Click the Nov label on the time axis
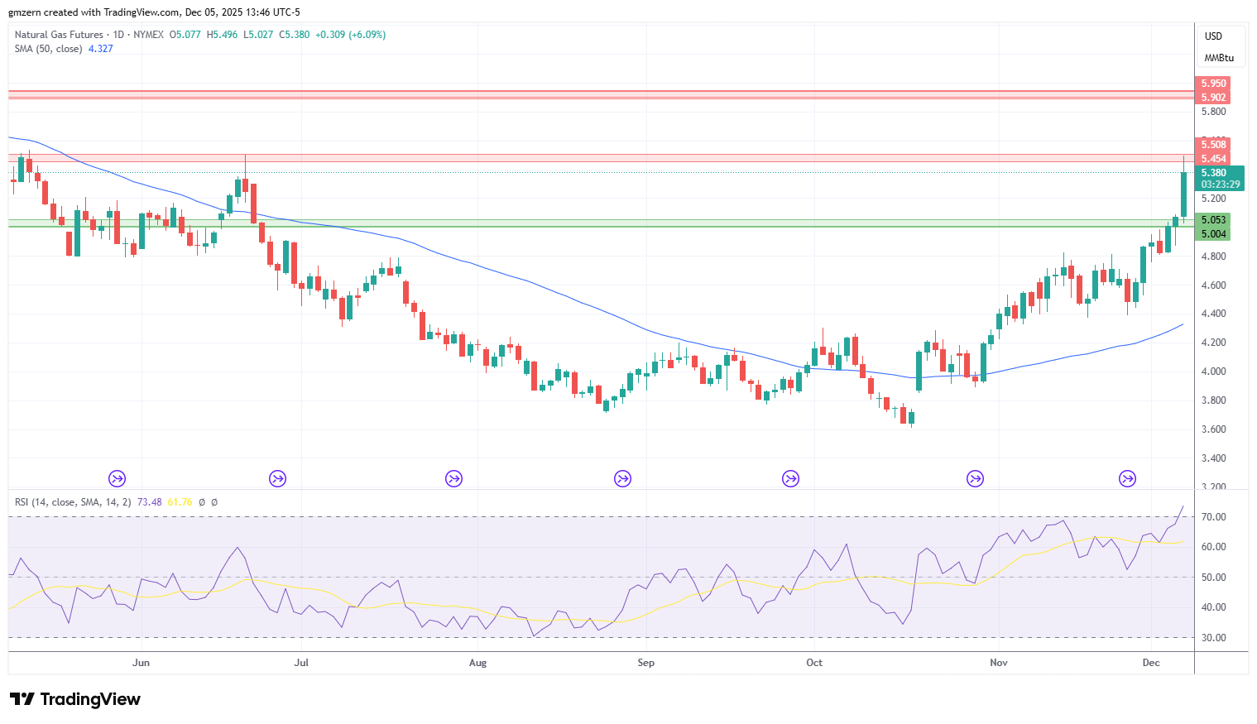This screenshot has height=724, width=1257. 999,663
